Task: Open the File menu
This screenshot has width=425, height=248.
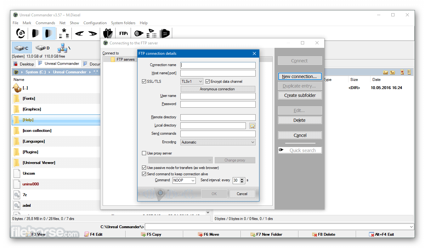Action: point(15,23)
